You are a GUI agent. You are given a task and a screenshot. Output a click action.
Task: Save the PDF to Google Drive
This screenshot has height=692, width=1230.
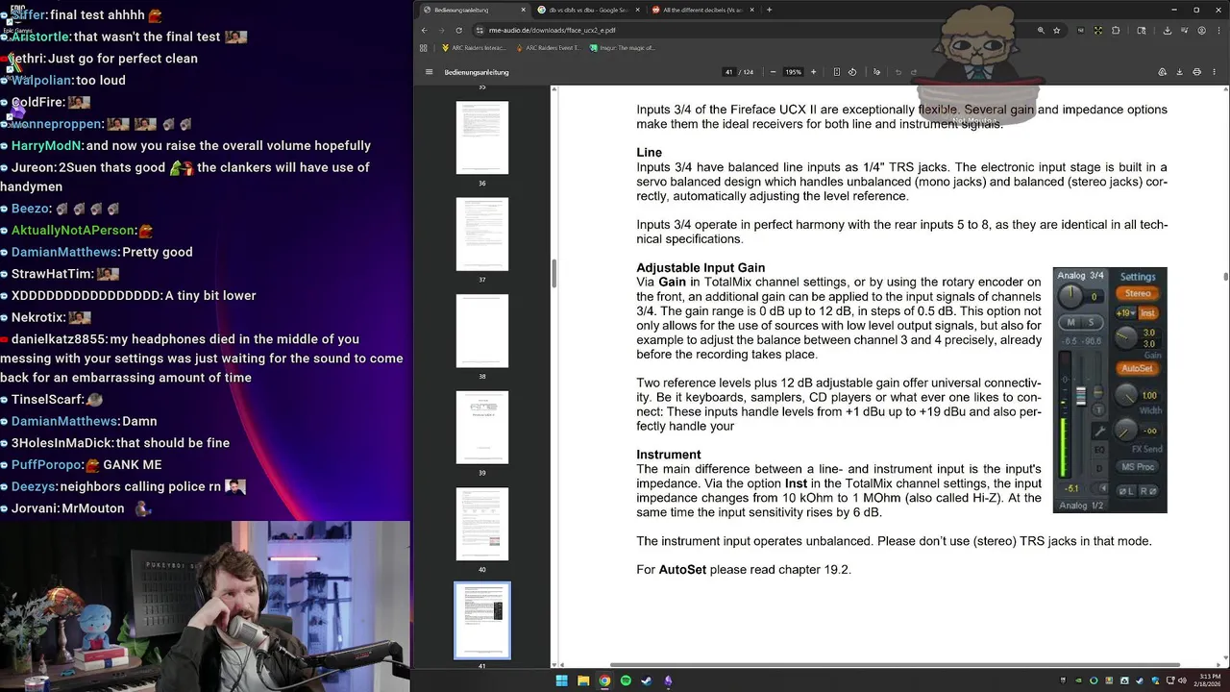point(1162,72)
